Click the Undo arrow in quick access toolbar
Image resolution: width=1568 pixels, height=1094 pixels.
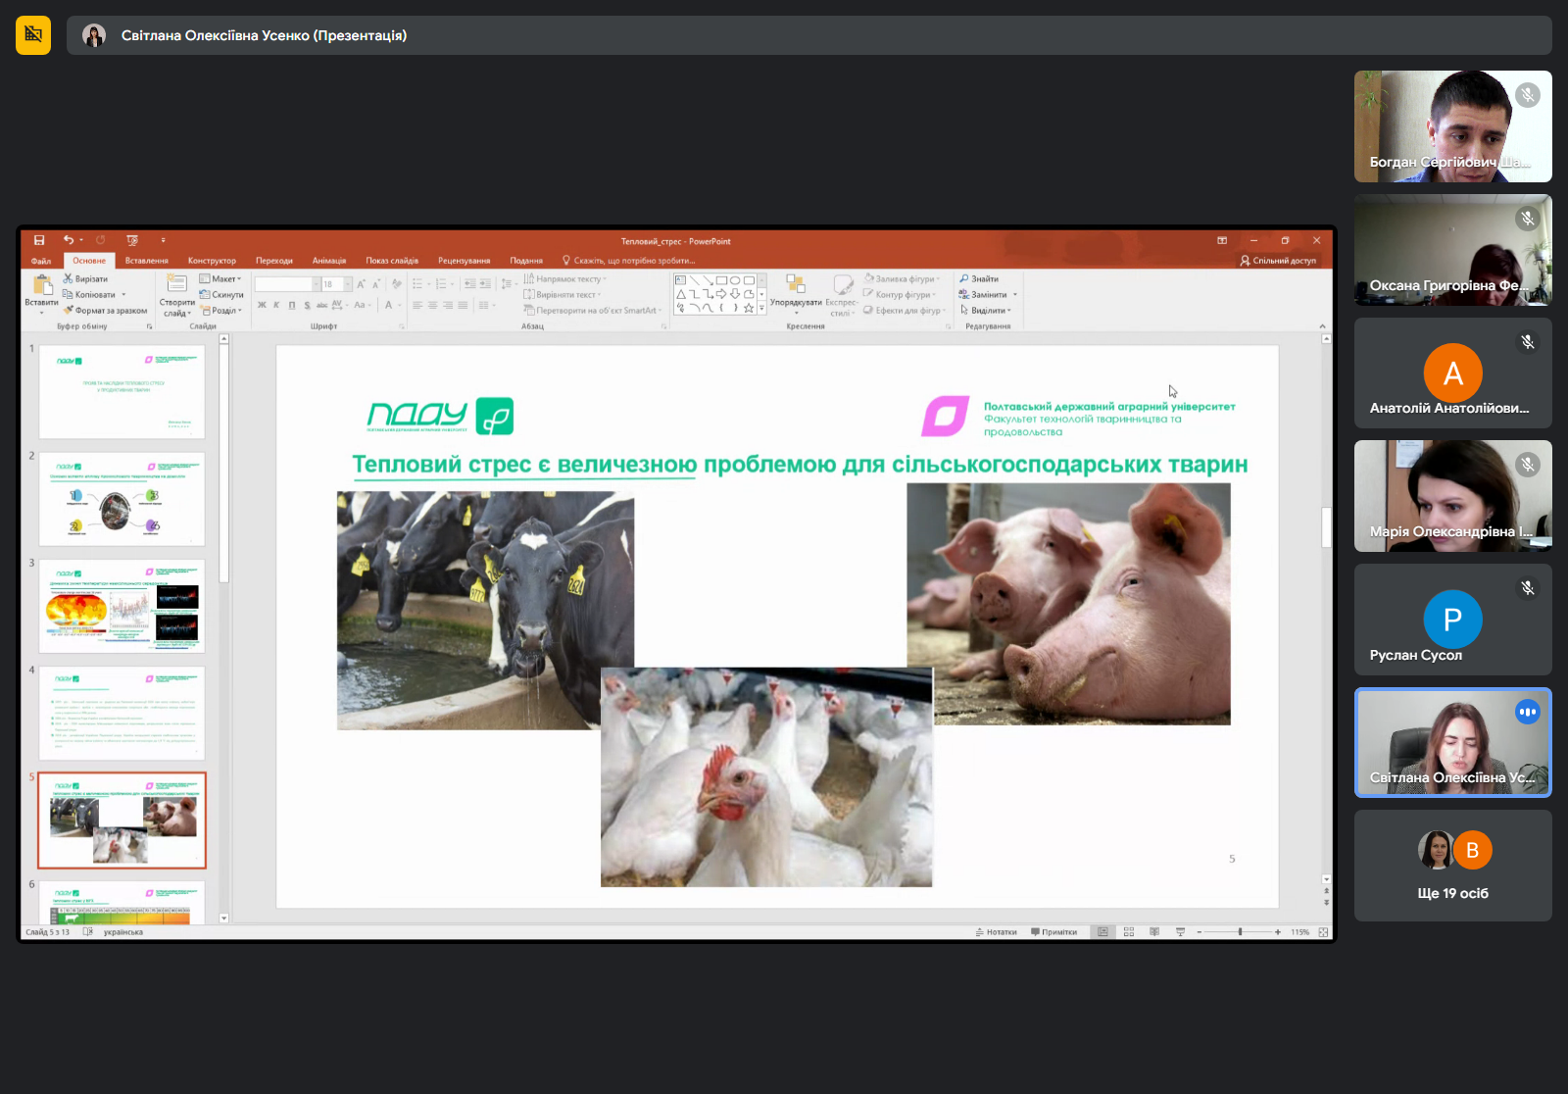69,240
